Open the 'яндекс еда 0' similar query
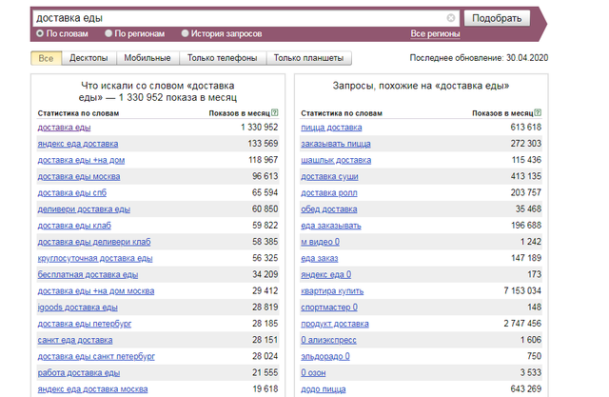This screenshot has width=609, height=397. pos(325,274)
